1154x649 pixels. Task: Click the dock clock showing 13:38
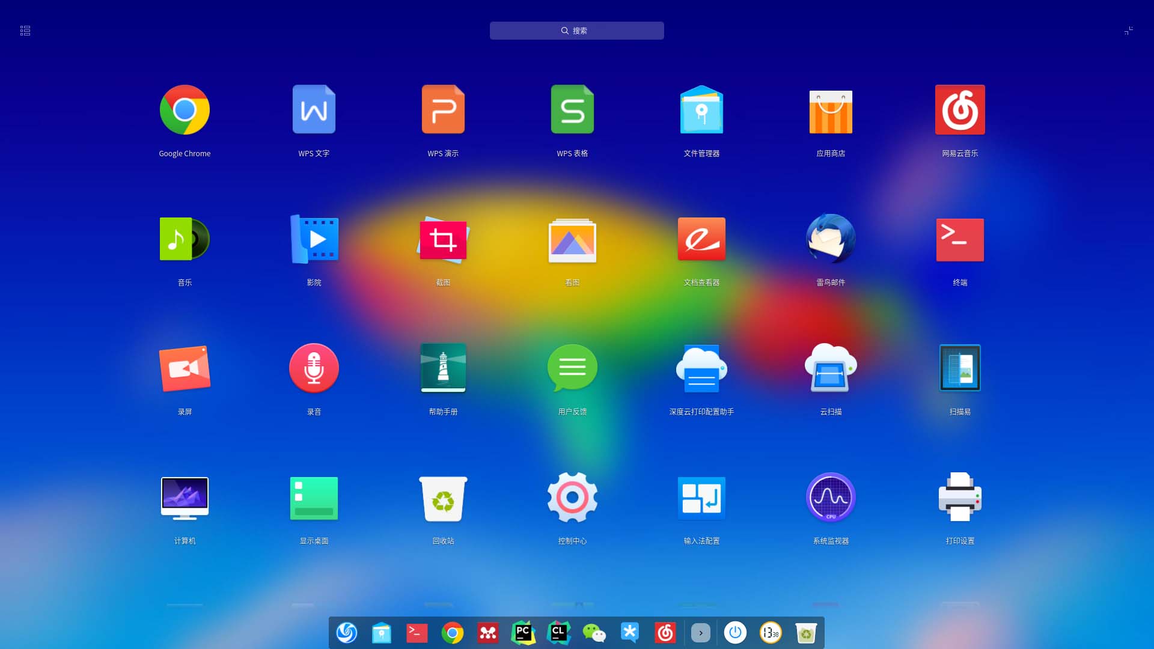coord(771,633)
